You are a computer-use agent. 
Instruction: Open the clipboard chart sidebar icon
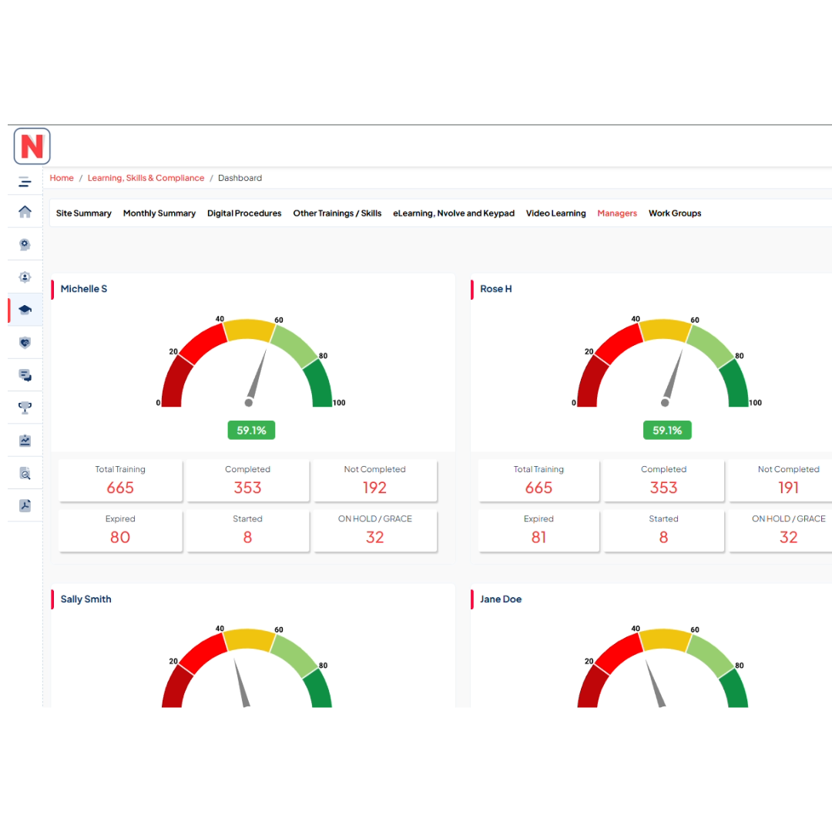(x=25, y=441)
